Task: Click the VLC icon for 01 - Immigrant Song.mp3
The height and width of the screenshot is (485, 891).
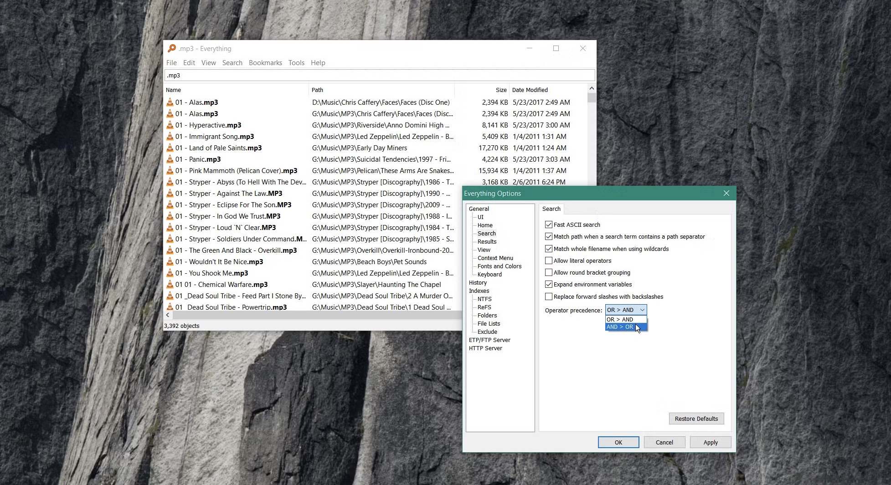Action: [169, 136]
